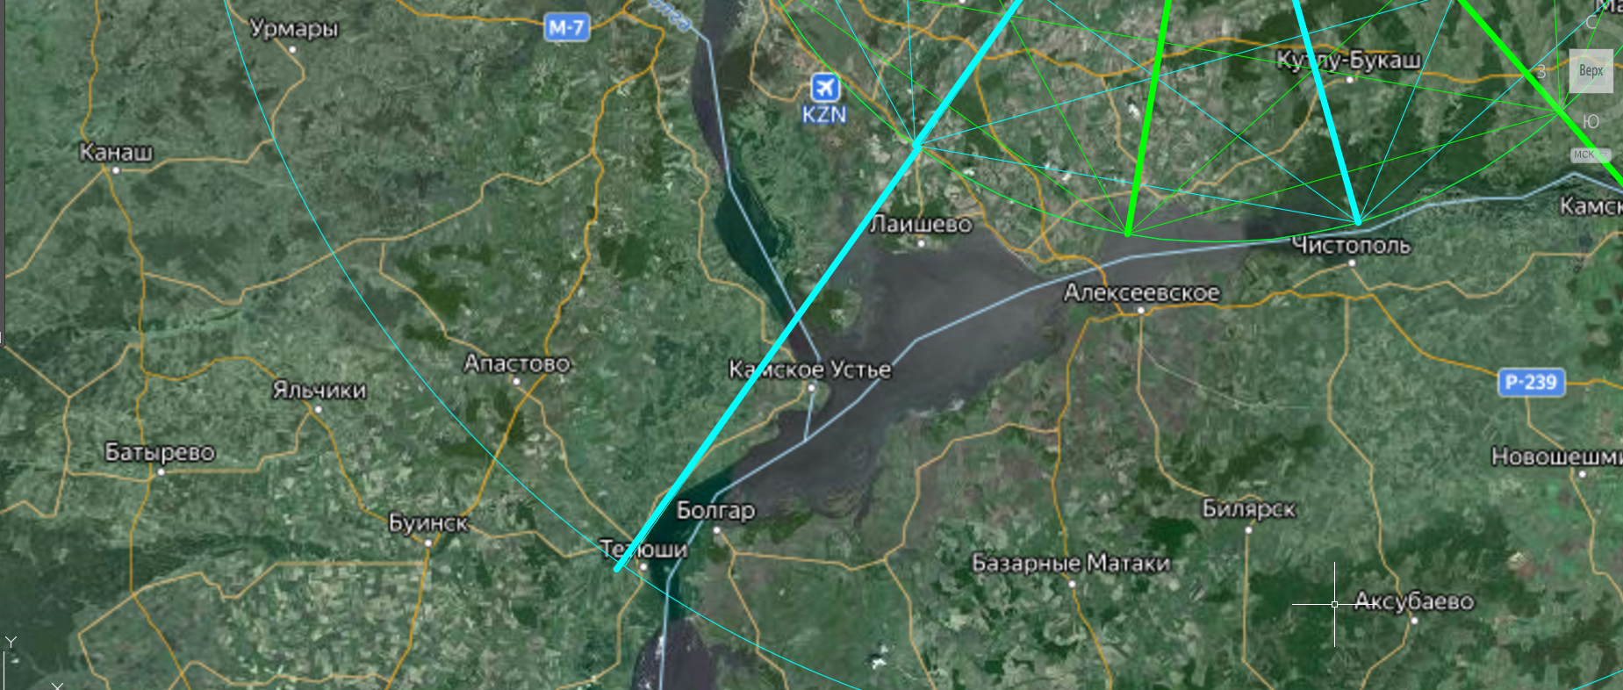The image size is (1623, 690).
Task: Click the Лаишево town label
Action: 921,225
